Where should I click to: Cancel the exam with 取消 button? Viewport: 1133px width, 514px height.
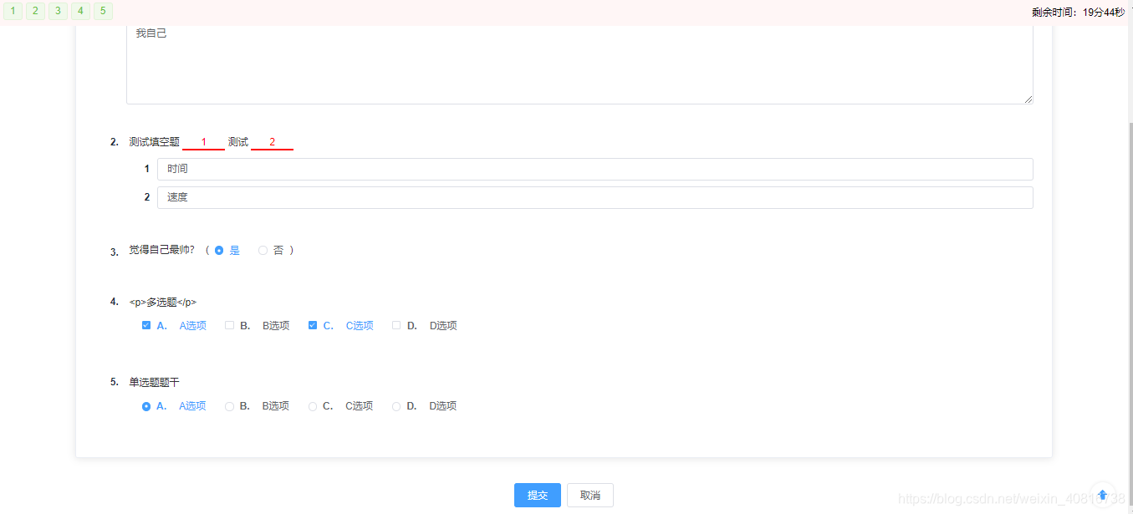pyautogui.click(x=590, y=495)
